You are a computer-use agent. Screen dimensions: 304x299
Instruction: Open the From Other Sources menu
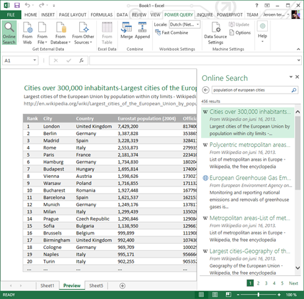[83, 33]
